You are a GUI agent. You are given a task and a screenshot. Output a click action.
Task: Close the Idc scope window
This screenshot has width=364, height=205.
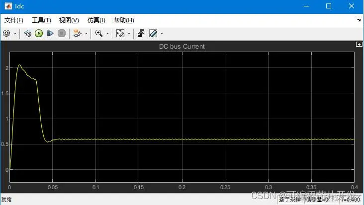coord(352,6)
